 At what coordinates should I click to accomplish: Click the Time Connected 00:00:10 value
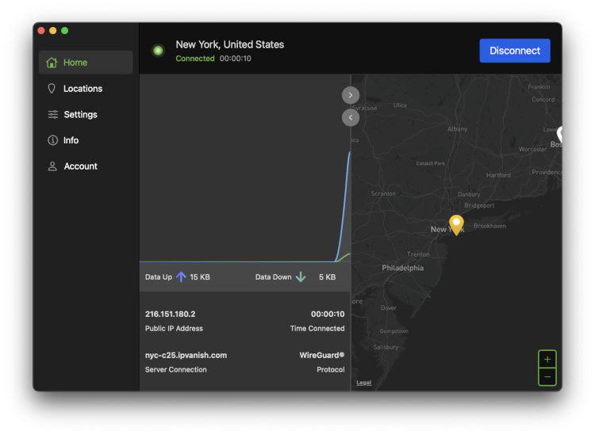coord(328,314)
